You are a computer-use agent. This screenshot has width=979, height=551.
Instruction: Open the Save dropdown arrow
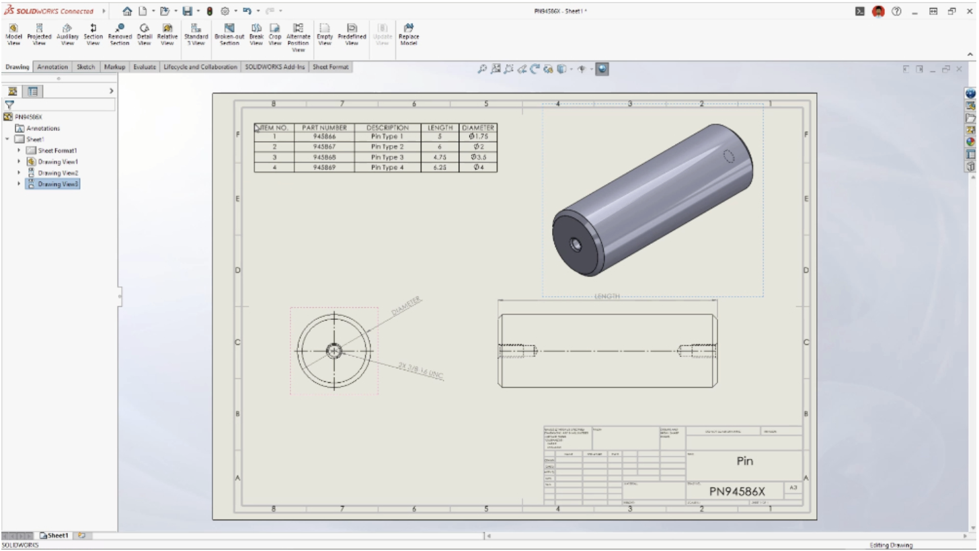200,11
